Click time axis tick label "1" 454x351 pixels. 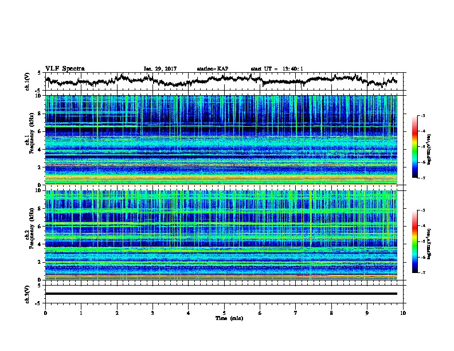pyautogui.click(x=81, y=313)
